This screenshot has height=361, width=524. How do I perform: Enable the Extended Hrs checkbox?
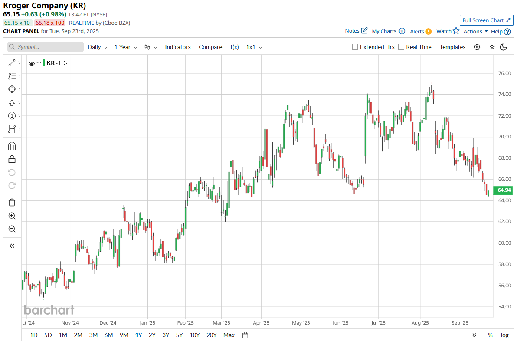[x=355, y=47]
